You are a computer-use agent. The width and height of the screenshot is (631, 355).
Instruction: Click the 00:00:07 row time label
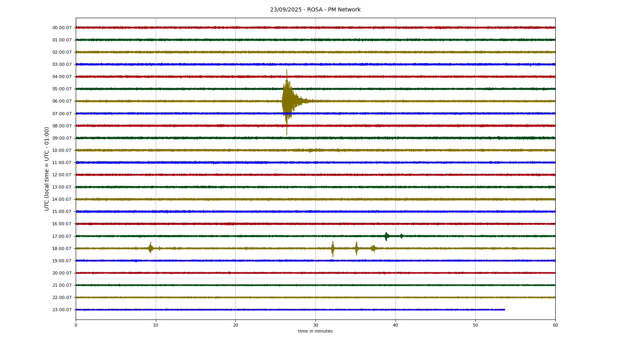[x=62, y=28]
